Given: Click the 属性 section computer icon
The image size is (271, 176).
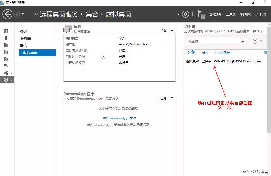Looking at the screenshot, I should coord(67,29).
